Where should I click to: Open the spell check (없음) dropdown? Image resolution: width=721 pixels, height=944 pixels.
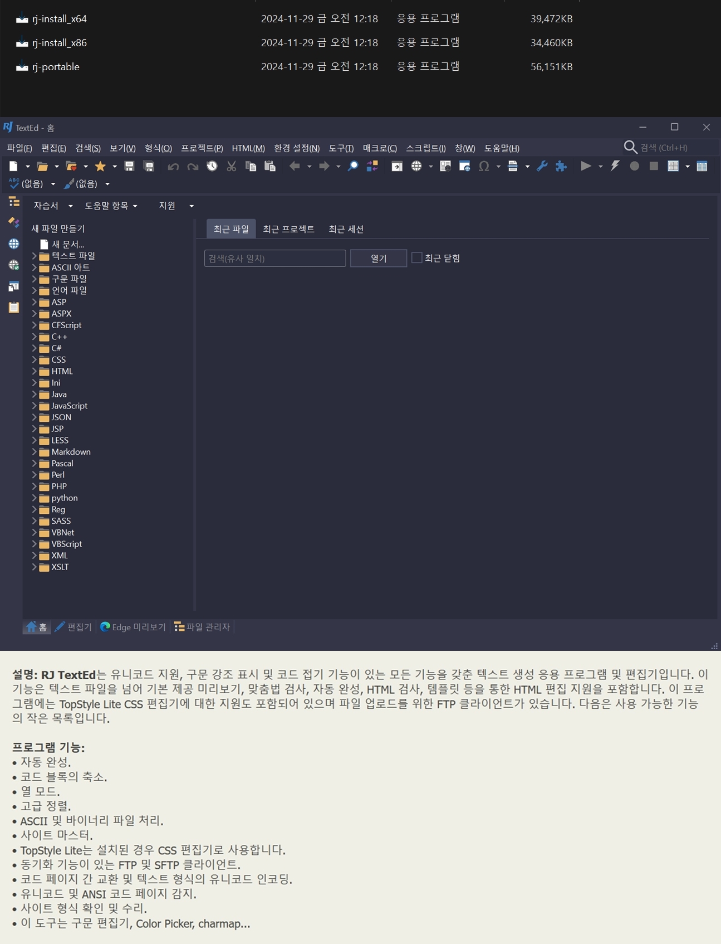[x=53, y=184]
